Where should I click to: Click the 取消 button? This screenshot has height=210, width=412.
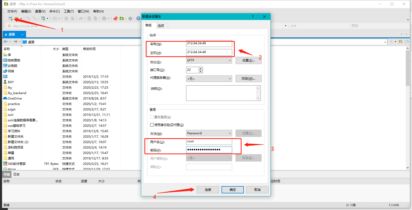(257, 190)
